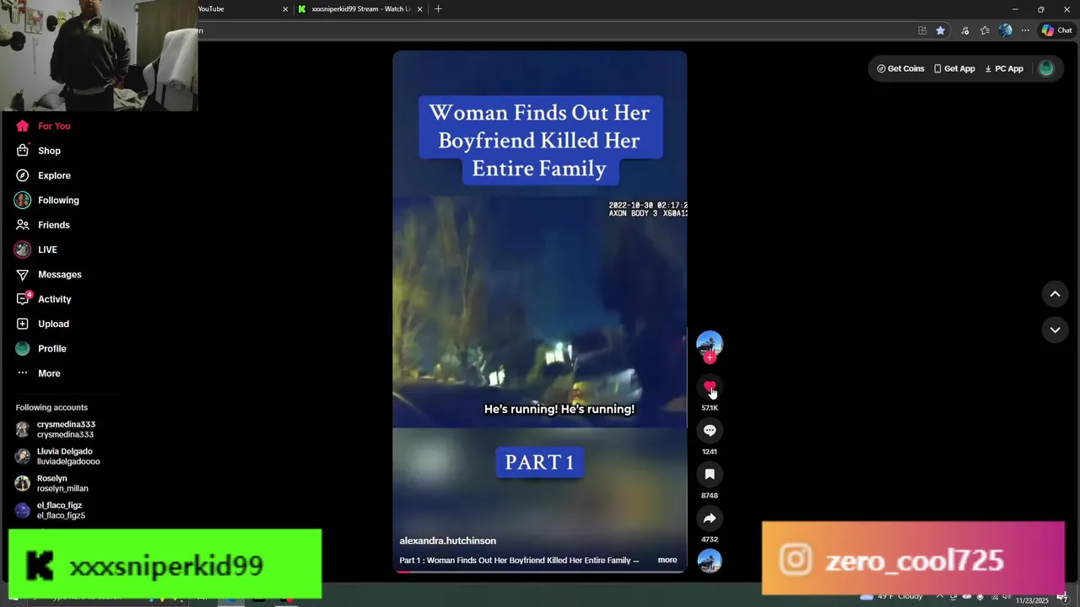Screen dimensions: 1080x607
Task: Bookmark this video to favorites
Action: (x=710, y=475)
